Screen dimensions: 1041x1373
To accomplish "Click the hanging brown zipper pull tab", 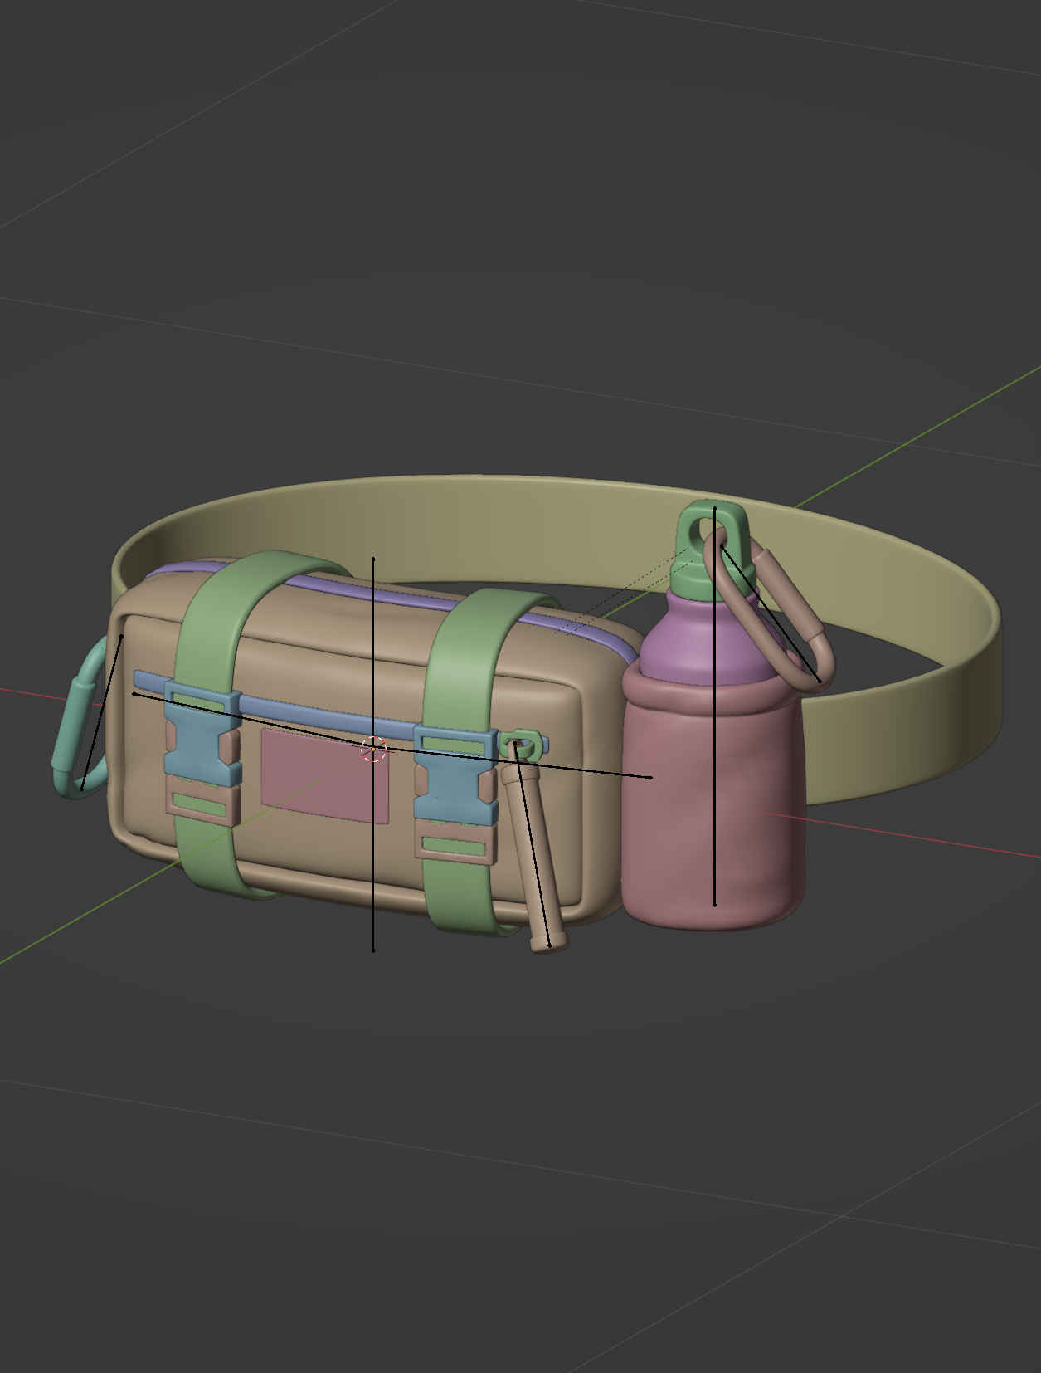I will click(x=535, y=859).
